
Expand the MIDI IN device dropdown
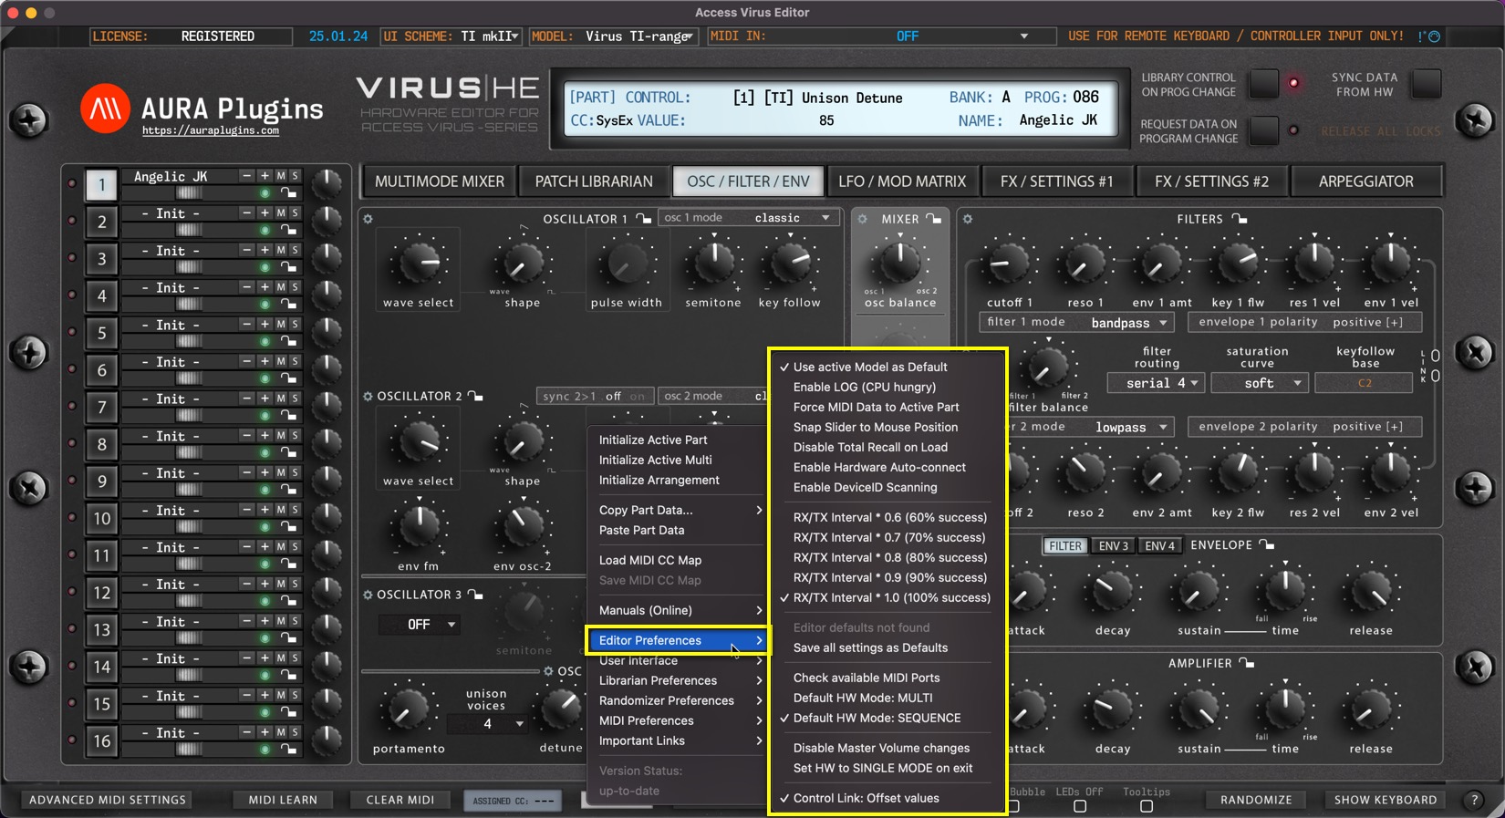pos(1023,36)
